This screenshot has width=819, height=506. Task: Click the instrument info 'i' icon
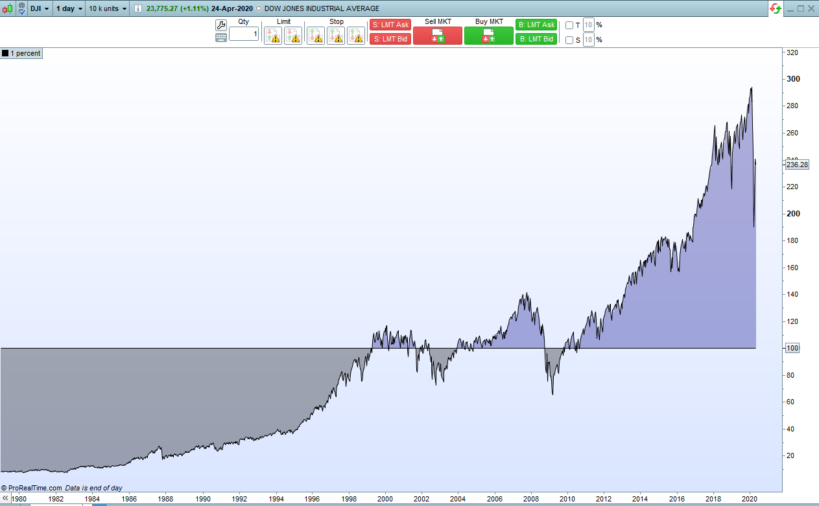pos(137,8)
